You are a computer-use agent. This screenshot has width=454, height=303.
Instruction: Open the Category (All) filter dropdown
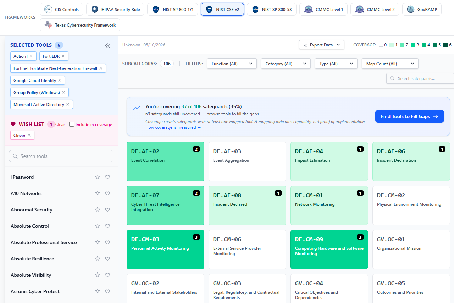click(286, 64)
